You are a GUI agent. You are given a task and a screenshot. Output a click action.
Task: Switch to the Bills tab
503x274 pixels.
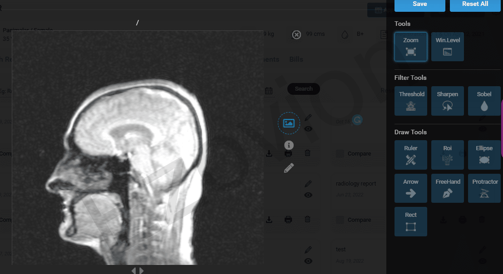[296, 59]
